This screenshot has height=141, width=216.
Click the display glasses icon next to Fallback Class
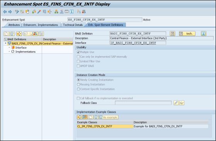[182, 103]
